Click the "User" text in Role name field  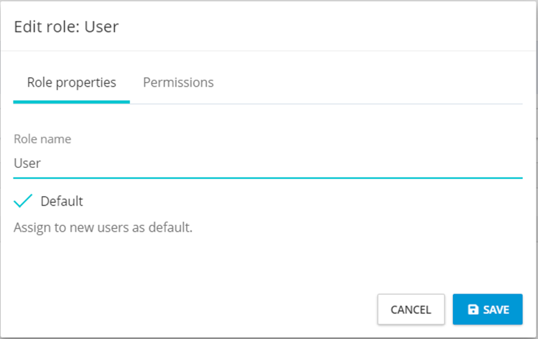27,163
